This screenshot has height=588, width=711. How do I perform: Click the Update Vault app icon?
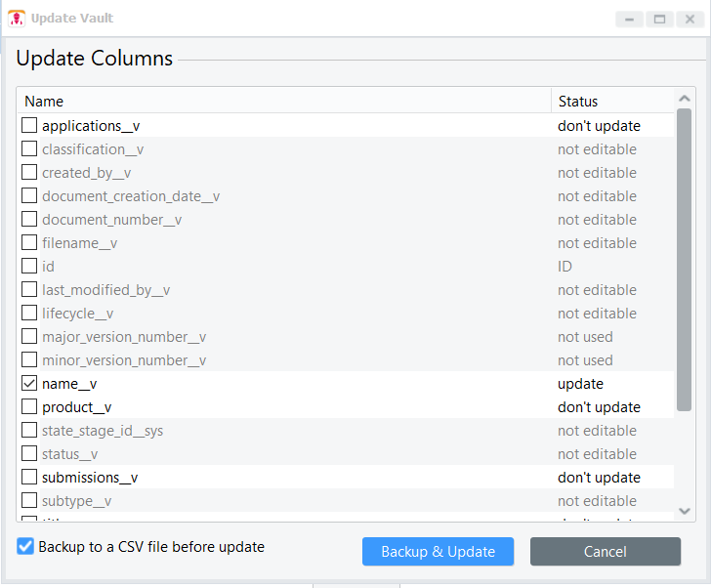tap(16, 19)
